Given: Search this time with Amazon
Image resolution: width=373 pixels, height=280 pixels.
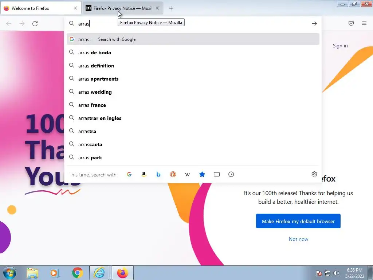Looking at the screenshot, I should tap(144, 174).
